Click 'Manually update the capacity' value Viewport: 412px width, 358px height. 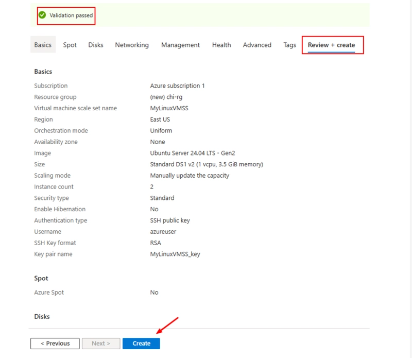pos(190,175)
